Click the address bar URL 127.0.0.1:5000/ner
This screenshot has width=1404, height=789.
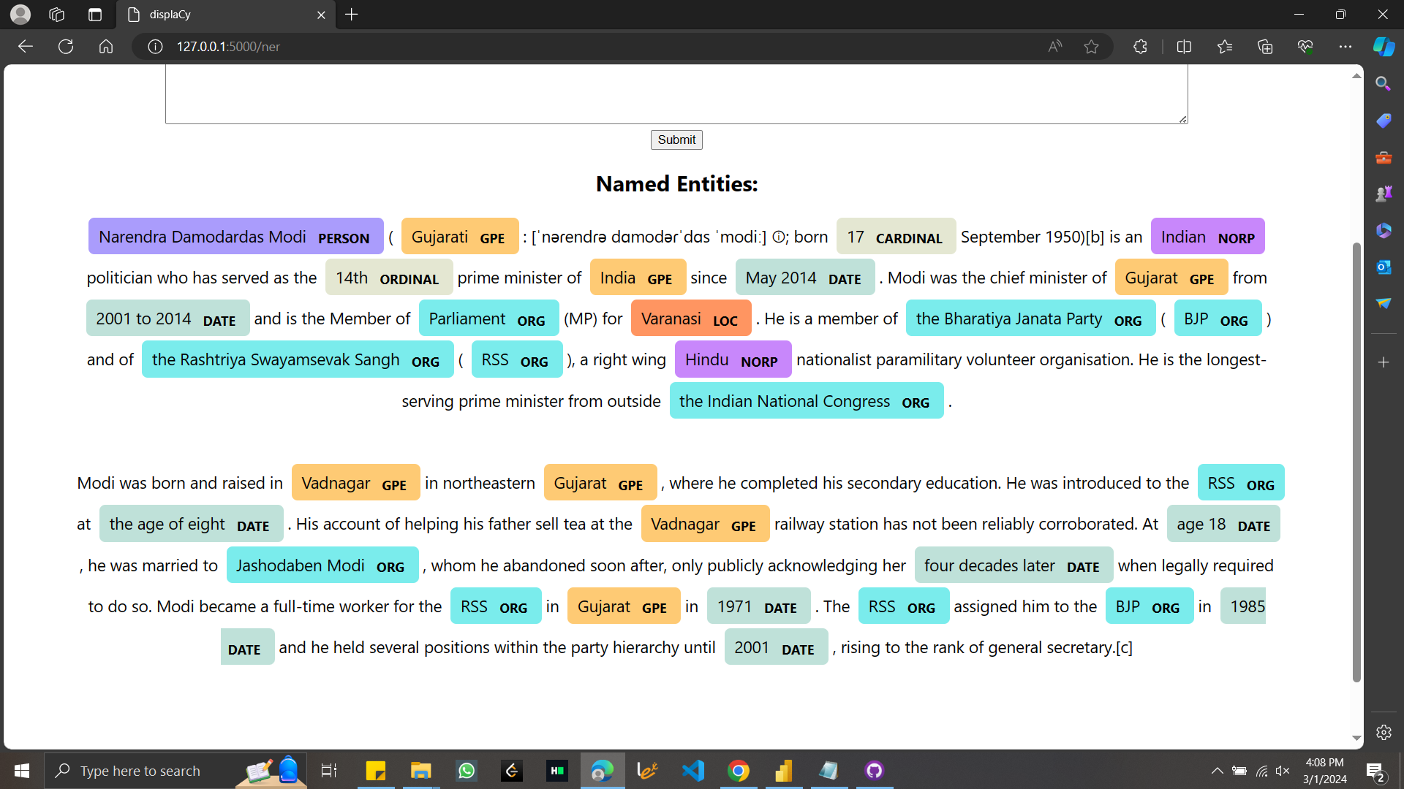(x=228, y=46)
